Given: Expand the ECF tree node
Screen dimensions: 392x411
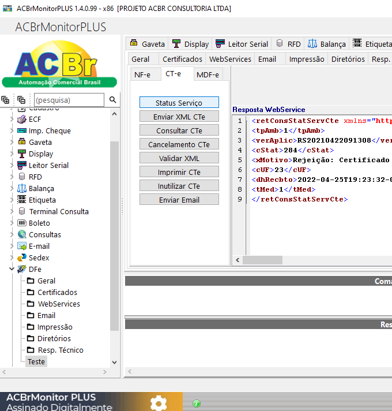Looking at the screenshot, I should tap(12, 119).
